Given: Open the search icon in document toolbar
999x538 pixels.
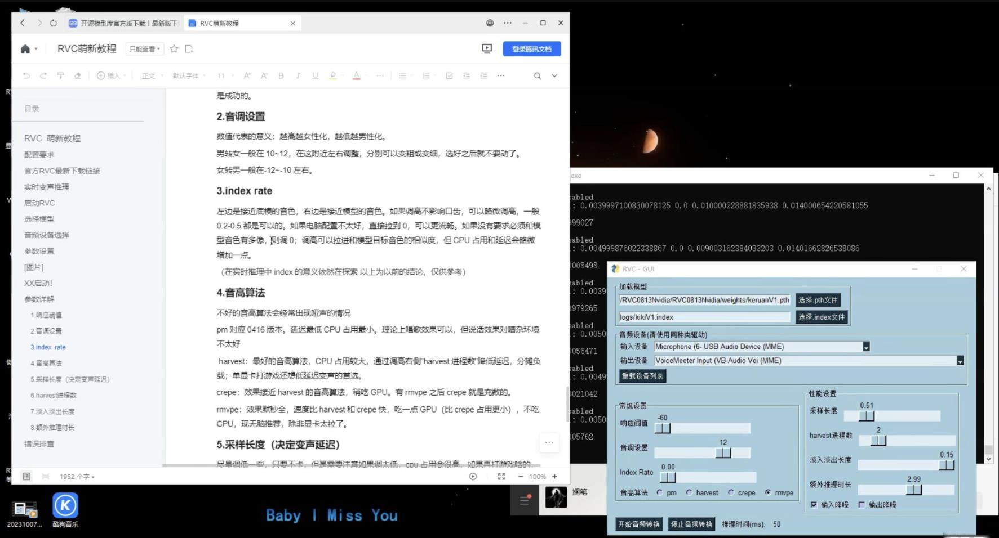Looking at the screenshot, I should 537,75.
